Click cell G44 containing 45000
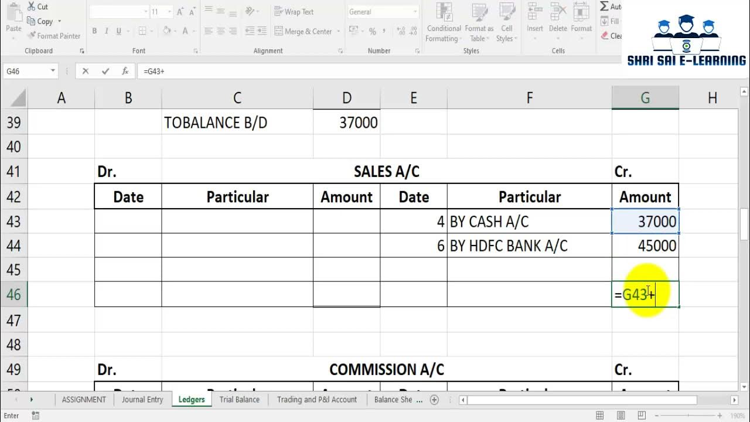The width and height of the screenshot is (750, 422). (645, 246)
